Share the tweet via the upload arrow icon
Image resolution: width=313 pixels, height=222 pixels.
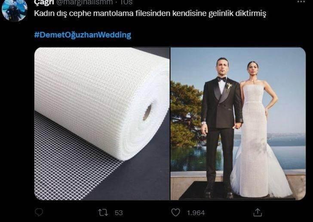[x=258, y=213]
